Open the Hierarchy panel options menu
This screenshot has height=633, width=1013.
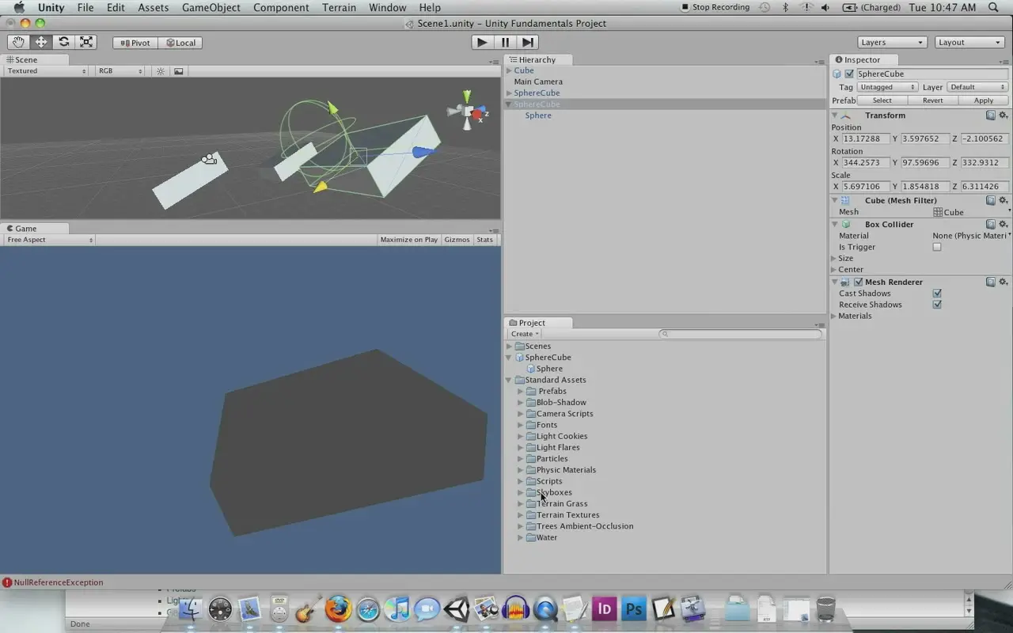820,63
